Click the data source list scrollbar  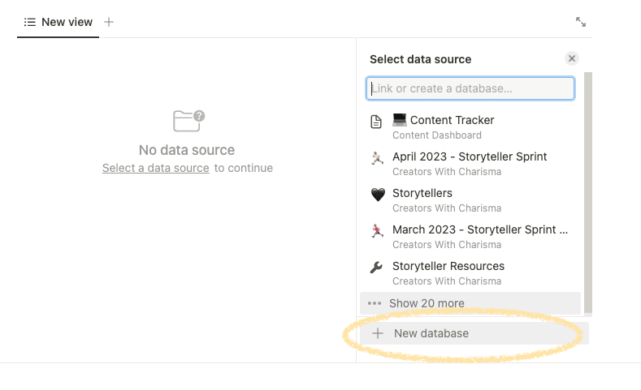[x=588, y=192]
